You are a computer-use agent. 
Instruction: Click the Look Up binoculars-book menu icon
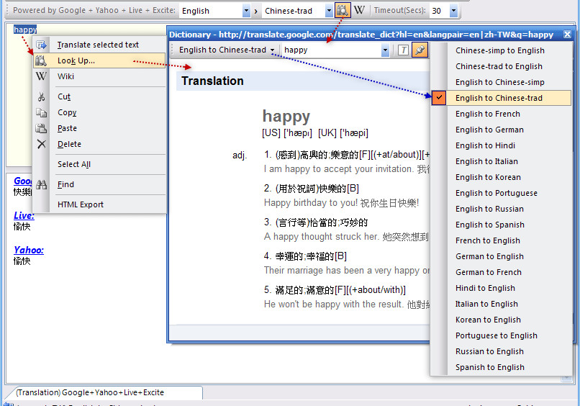41,60
